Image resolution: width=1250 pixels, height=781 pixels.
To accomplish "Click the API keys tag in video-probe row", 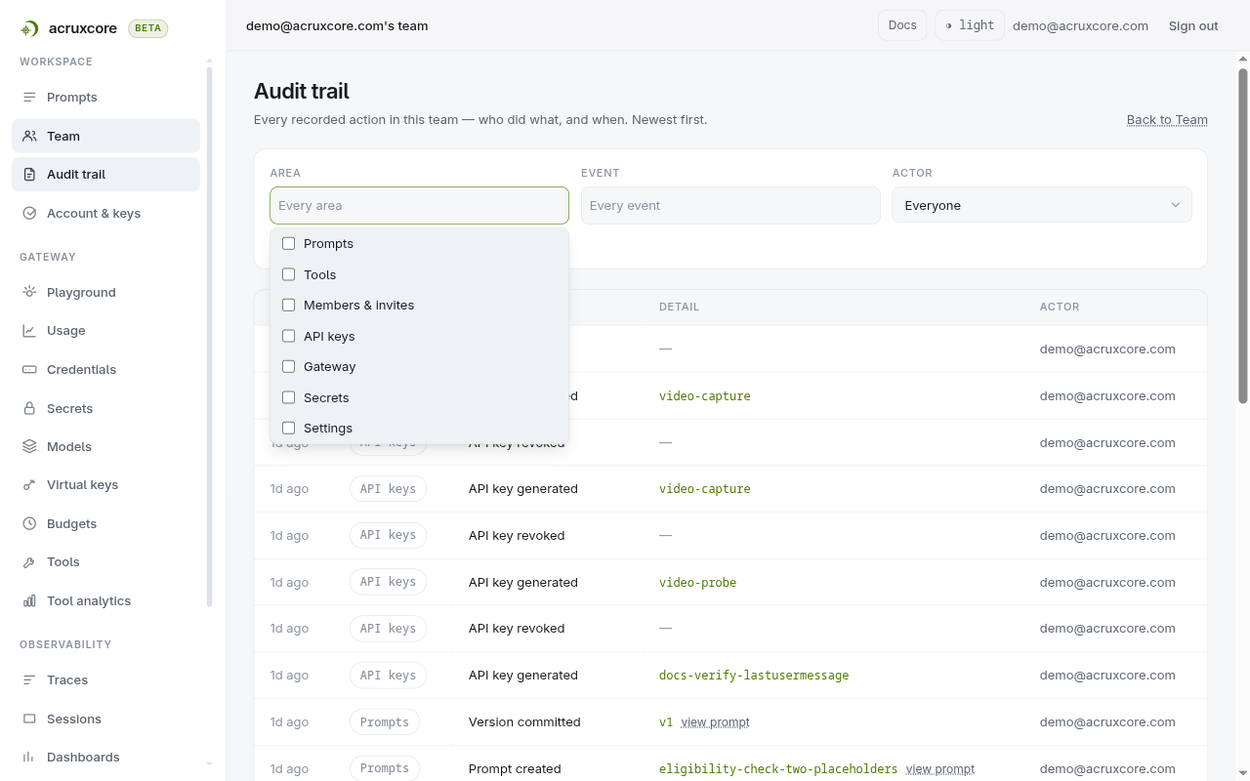I will pos(388,582).
